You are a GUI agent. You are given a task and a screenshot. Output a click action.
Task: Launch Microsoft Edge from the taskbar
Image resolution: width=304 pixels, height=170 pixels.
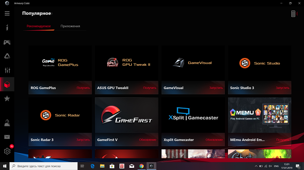tap(93, 166)
